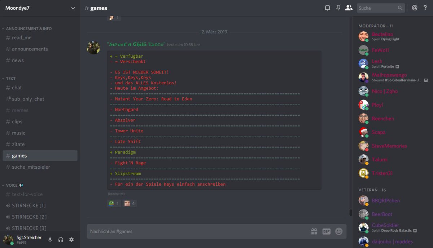Click Maihopawango's rich presence icon

click(426, 80)
